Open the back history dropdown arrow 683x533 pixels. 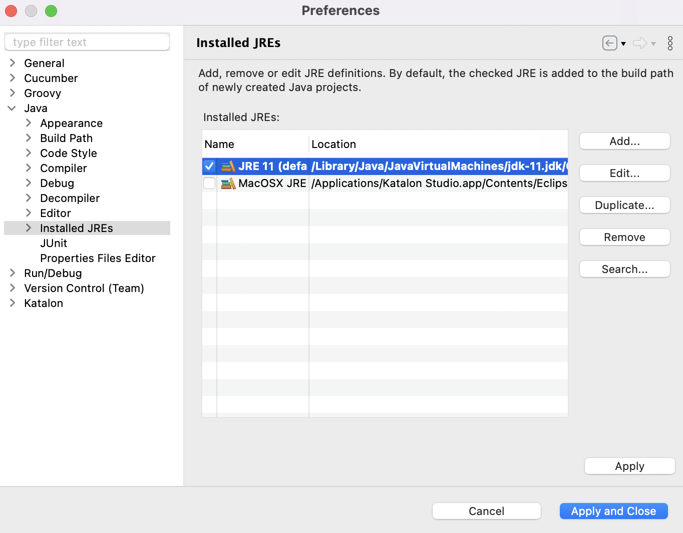623,44
